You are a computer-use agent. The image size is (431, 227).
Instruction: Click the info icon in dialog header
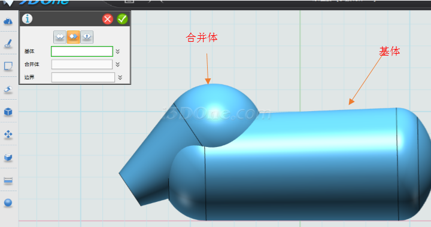point(27,19)
